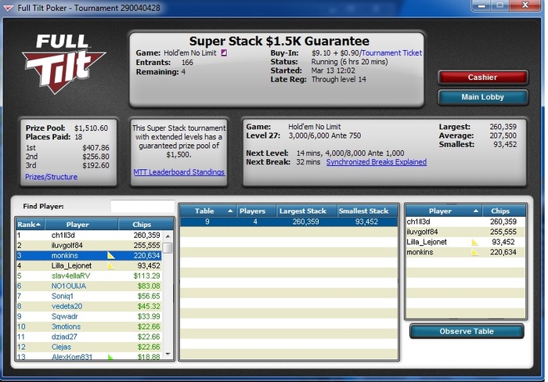This screenshot has width=548, height=382.
Task: Click the ranking list scrollbar thumb
Action: (x=168, y=248)
